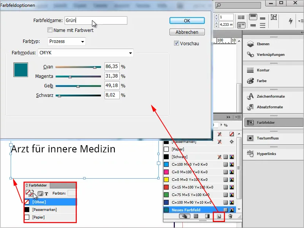The image size is (304, 228).
Task: Increase the column count stepper
Action: point(217,16)
